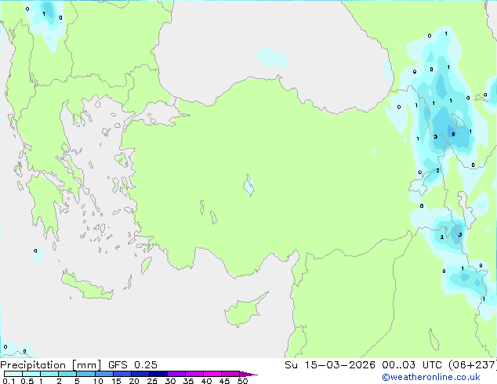Click the 0.1–0.5 mm legend swatch
Image resolution: width=497 pixels, height=384 pixels.
13,374
